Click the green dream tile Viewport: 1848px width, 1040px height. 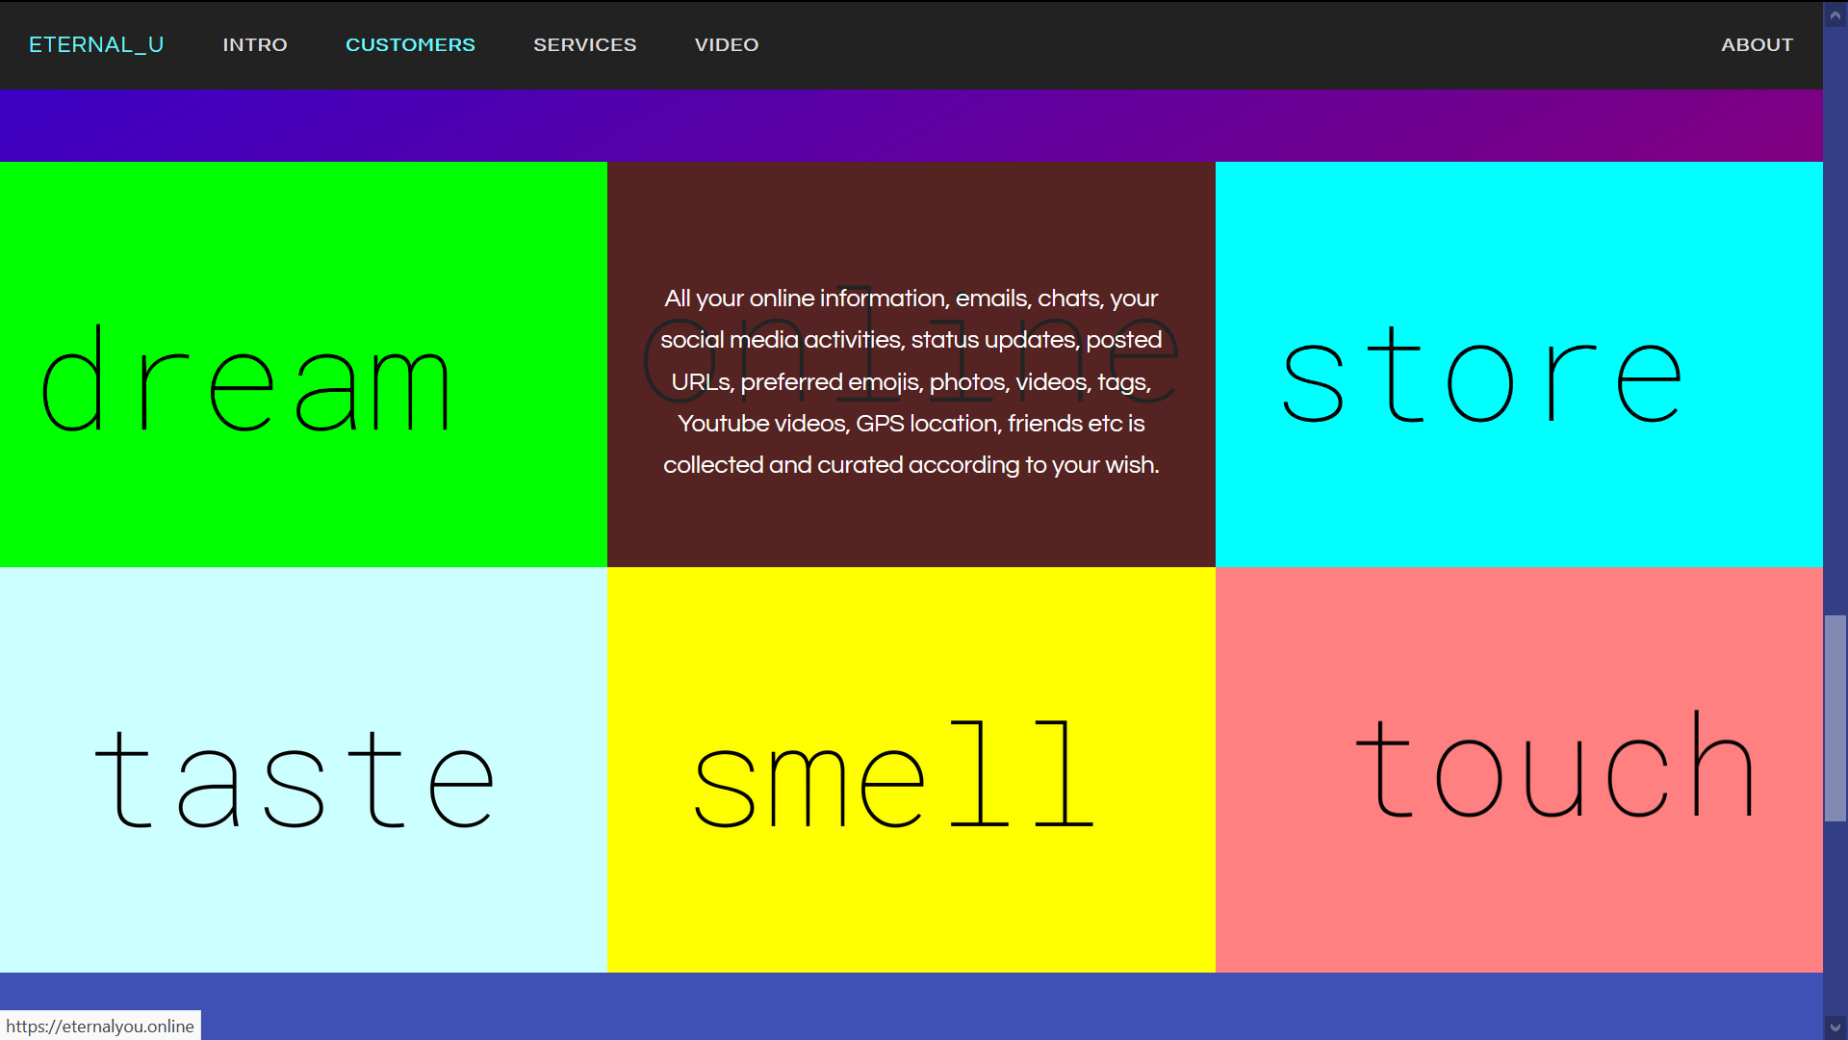point(303,364)
